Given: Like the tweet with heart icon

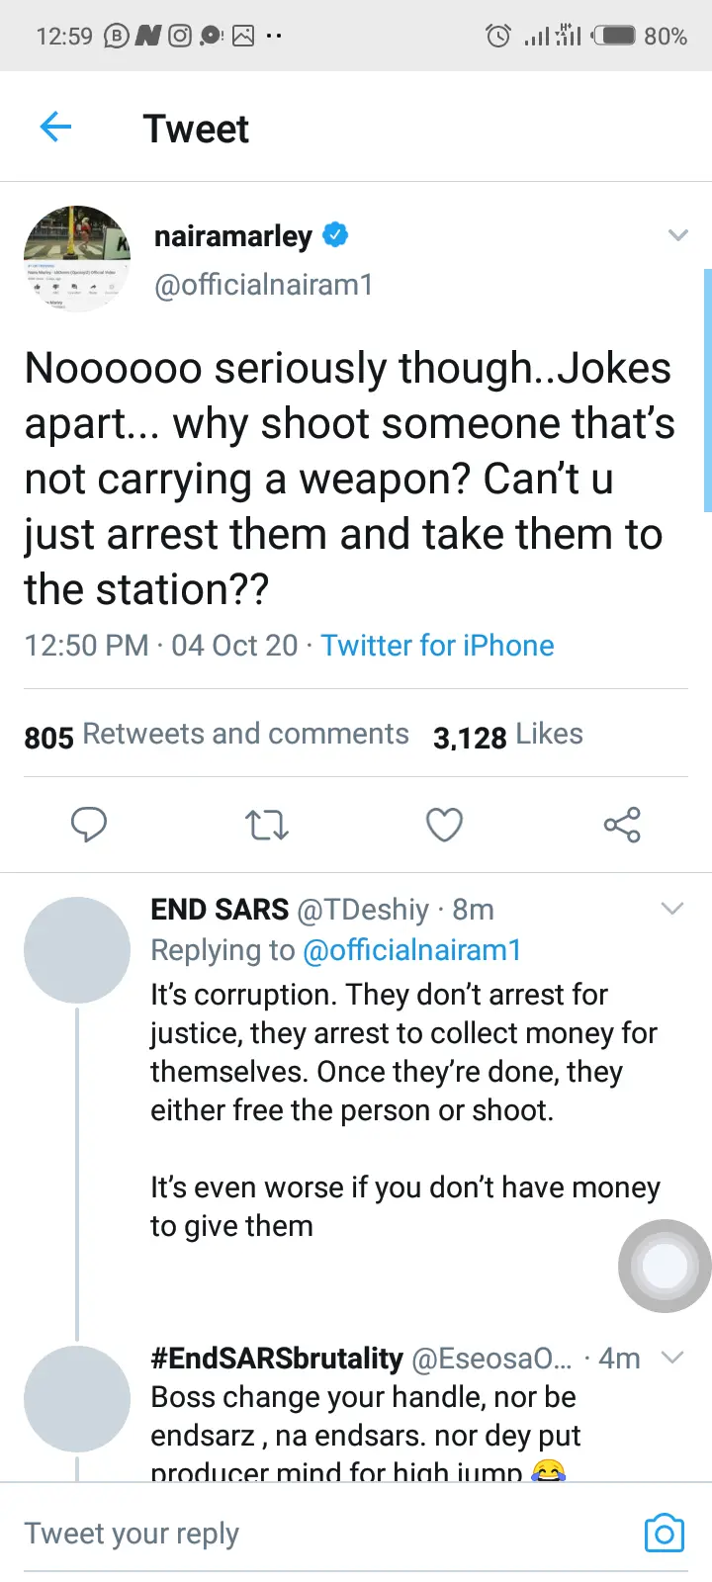Looking at the screenshot, I should coord(444,825).
